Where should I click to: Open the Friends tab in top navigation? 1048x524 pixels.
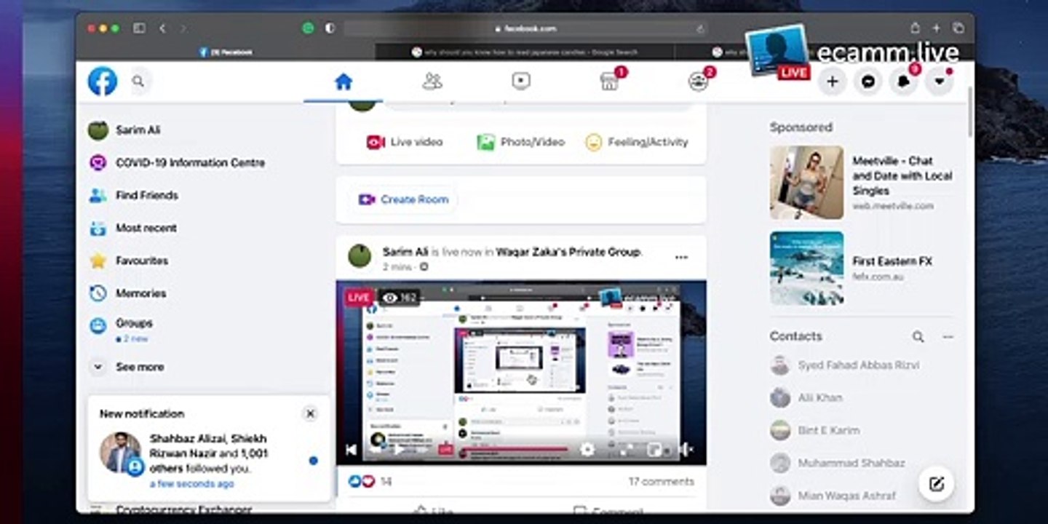coord(432,82)
